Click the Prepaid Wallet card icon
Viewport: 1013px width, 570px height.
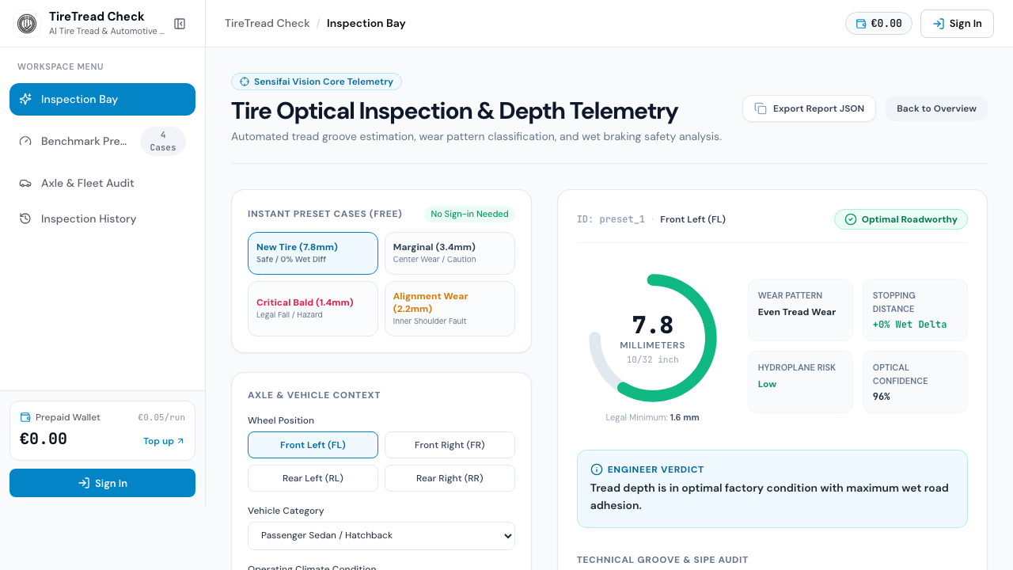(25, 417)
